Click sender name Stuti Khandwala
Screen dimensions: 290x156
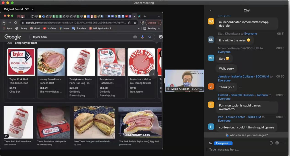(x=229, y=33)
